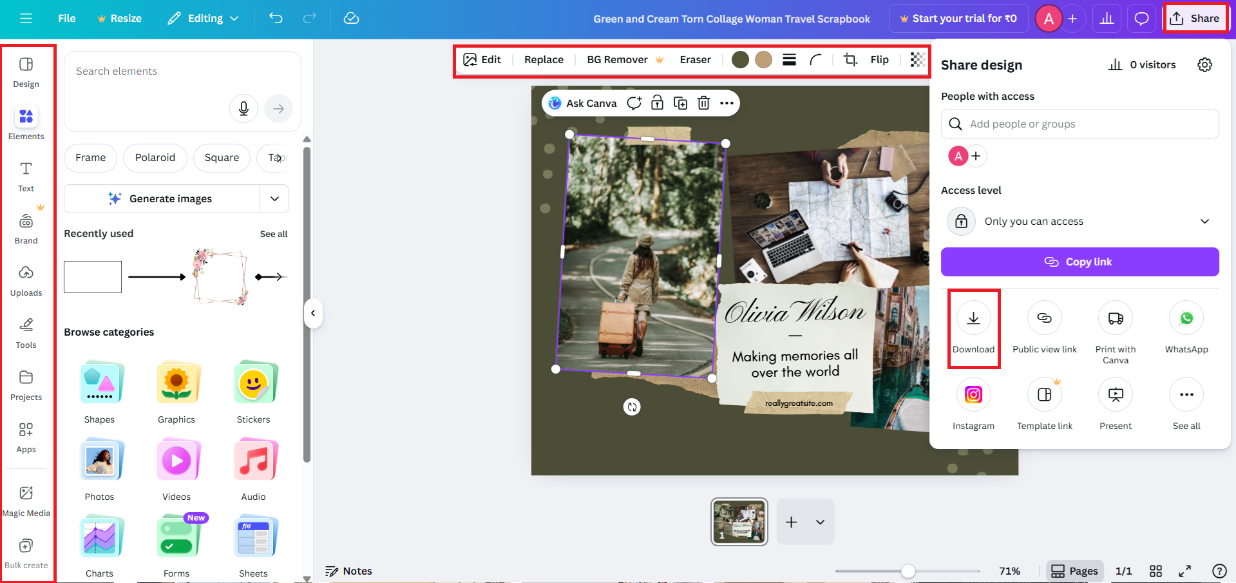The height and width of the screenshot is (583, 1236).
Task: Duplicate the selected image element
Action: click(x=680, y=102)
